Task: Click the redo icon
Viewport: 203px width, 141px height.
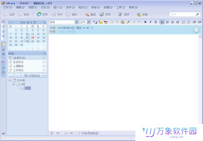Action: click(x=139, y=22)
